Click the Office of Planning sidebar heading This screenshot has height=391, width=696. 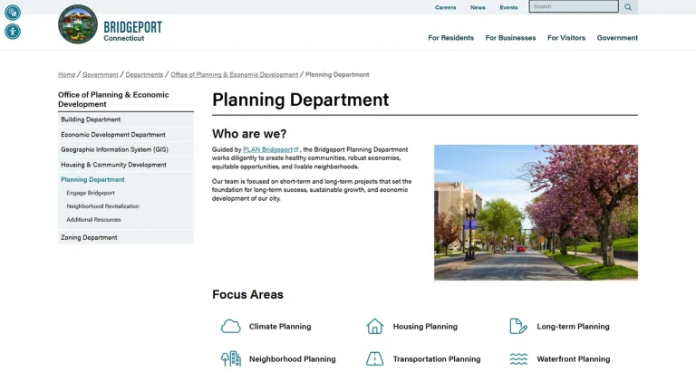[x=113, y=100]
